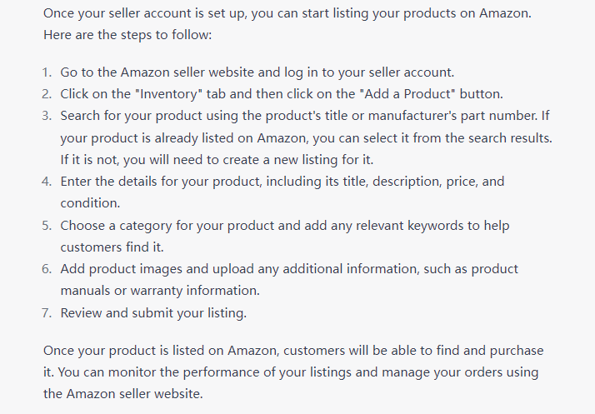Click the quoted "Add a Product" text

[x=407, y=94]
